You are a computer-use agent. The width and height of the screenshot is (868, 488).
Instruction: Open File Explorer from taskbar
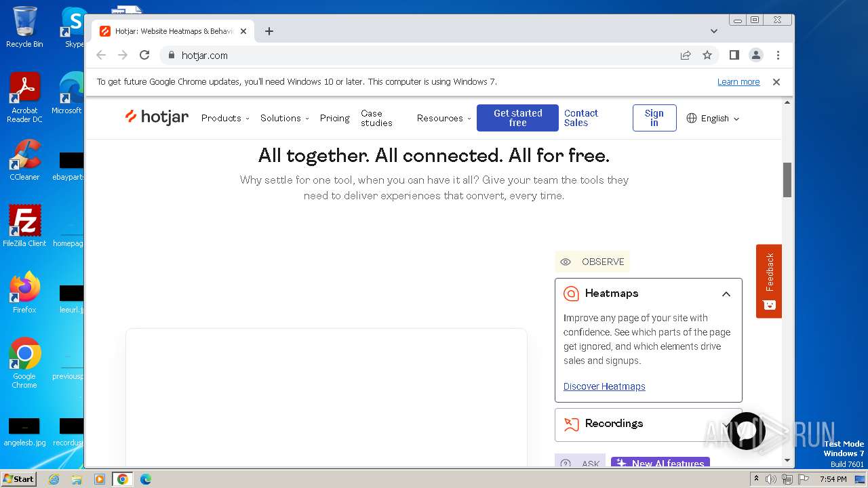click(x=77, y=479)
